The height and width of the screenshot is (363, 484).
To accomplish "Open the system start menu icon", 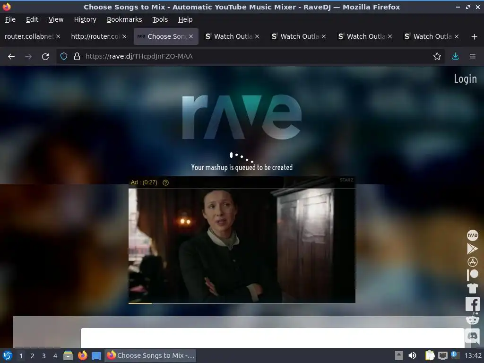I will (8, 355).
